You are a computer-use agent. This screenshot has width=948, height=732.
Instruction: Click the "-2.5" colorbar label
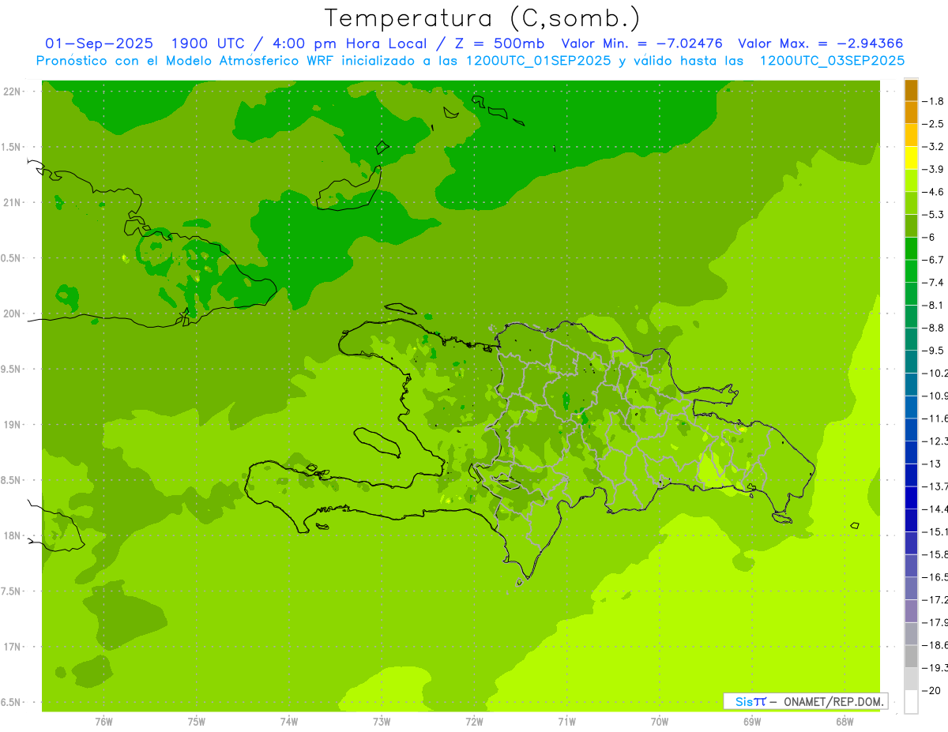click(x=933, y=124)
